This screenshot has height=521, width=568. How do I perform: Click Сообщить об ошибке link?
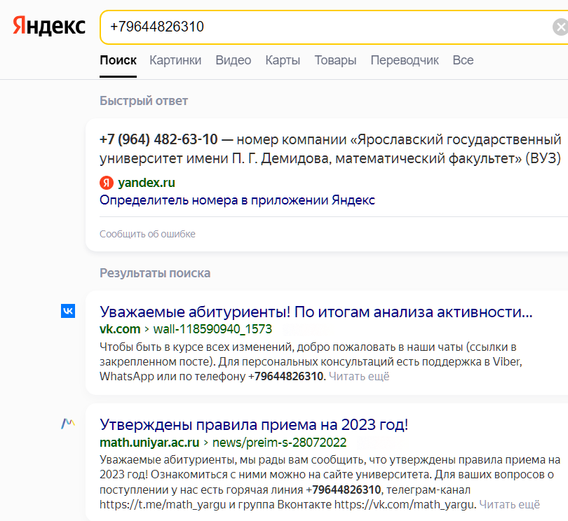pyautogui.click(x=147, y=234)
